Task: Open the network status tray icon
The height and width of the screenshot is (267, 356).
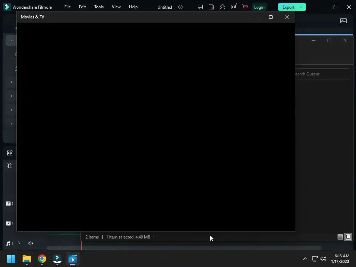Action: [315, 259]
